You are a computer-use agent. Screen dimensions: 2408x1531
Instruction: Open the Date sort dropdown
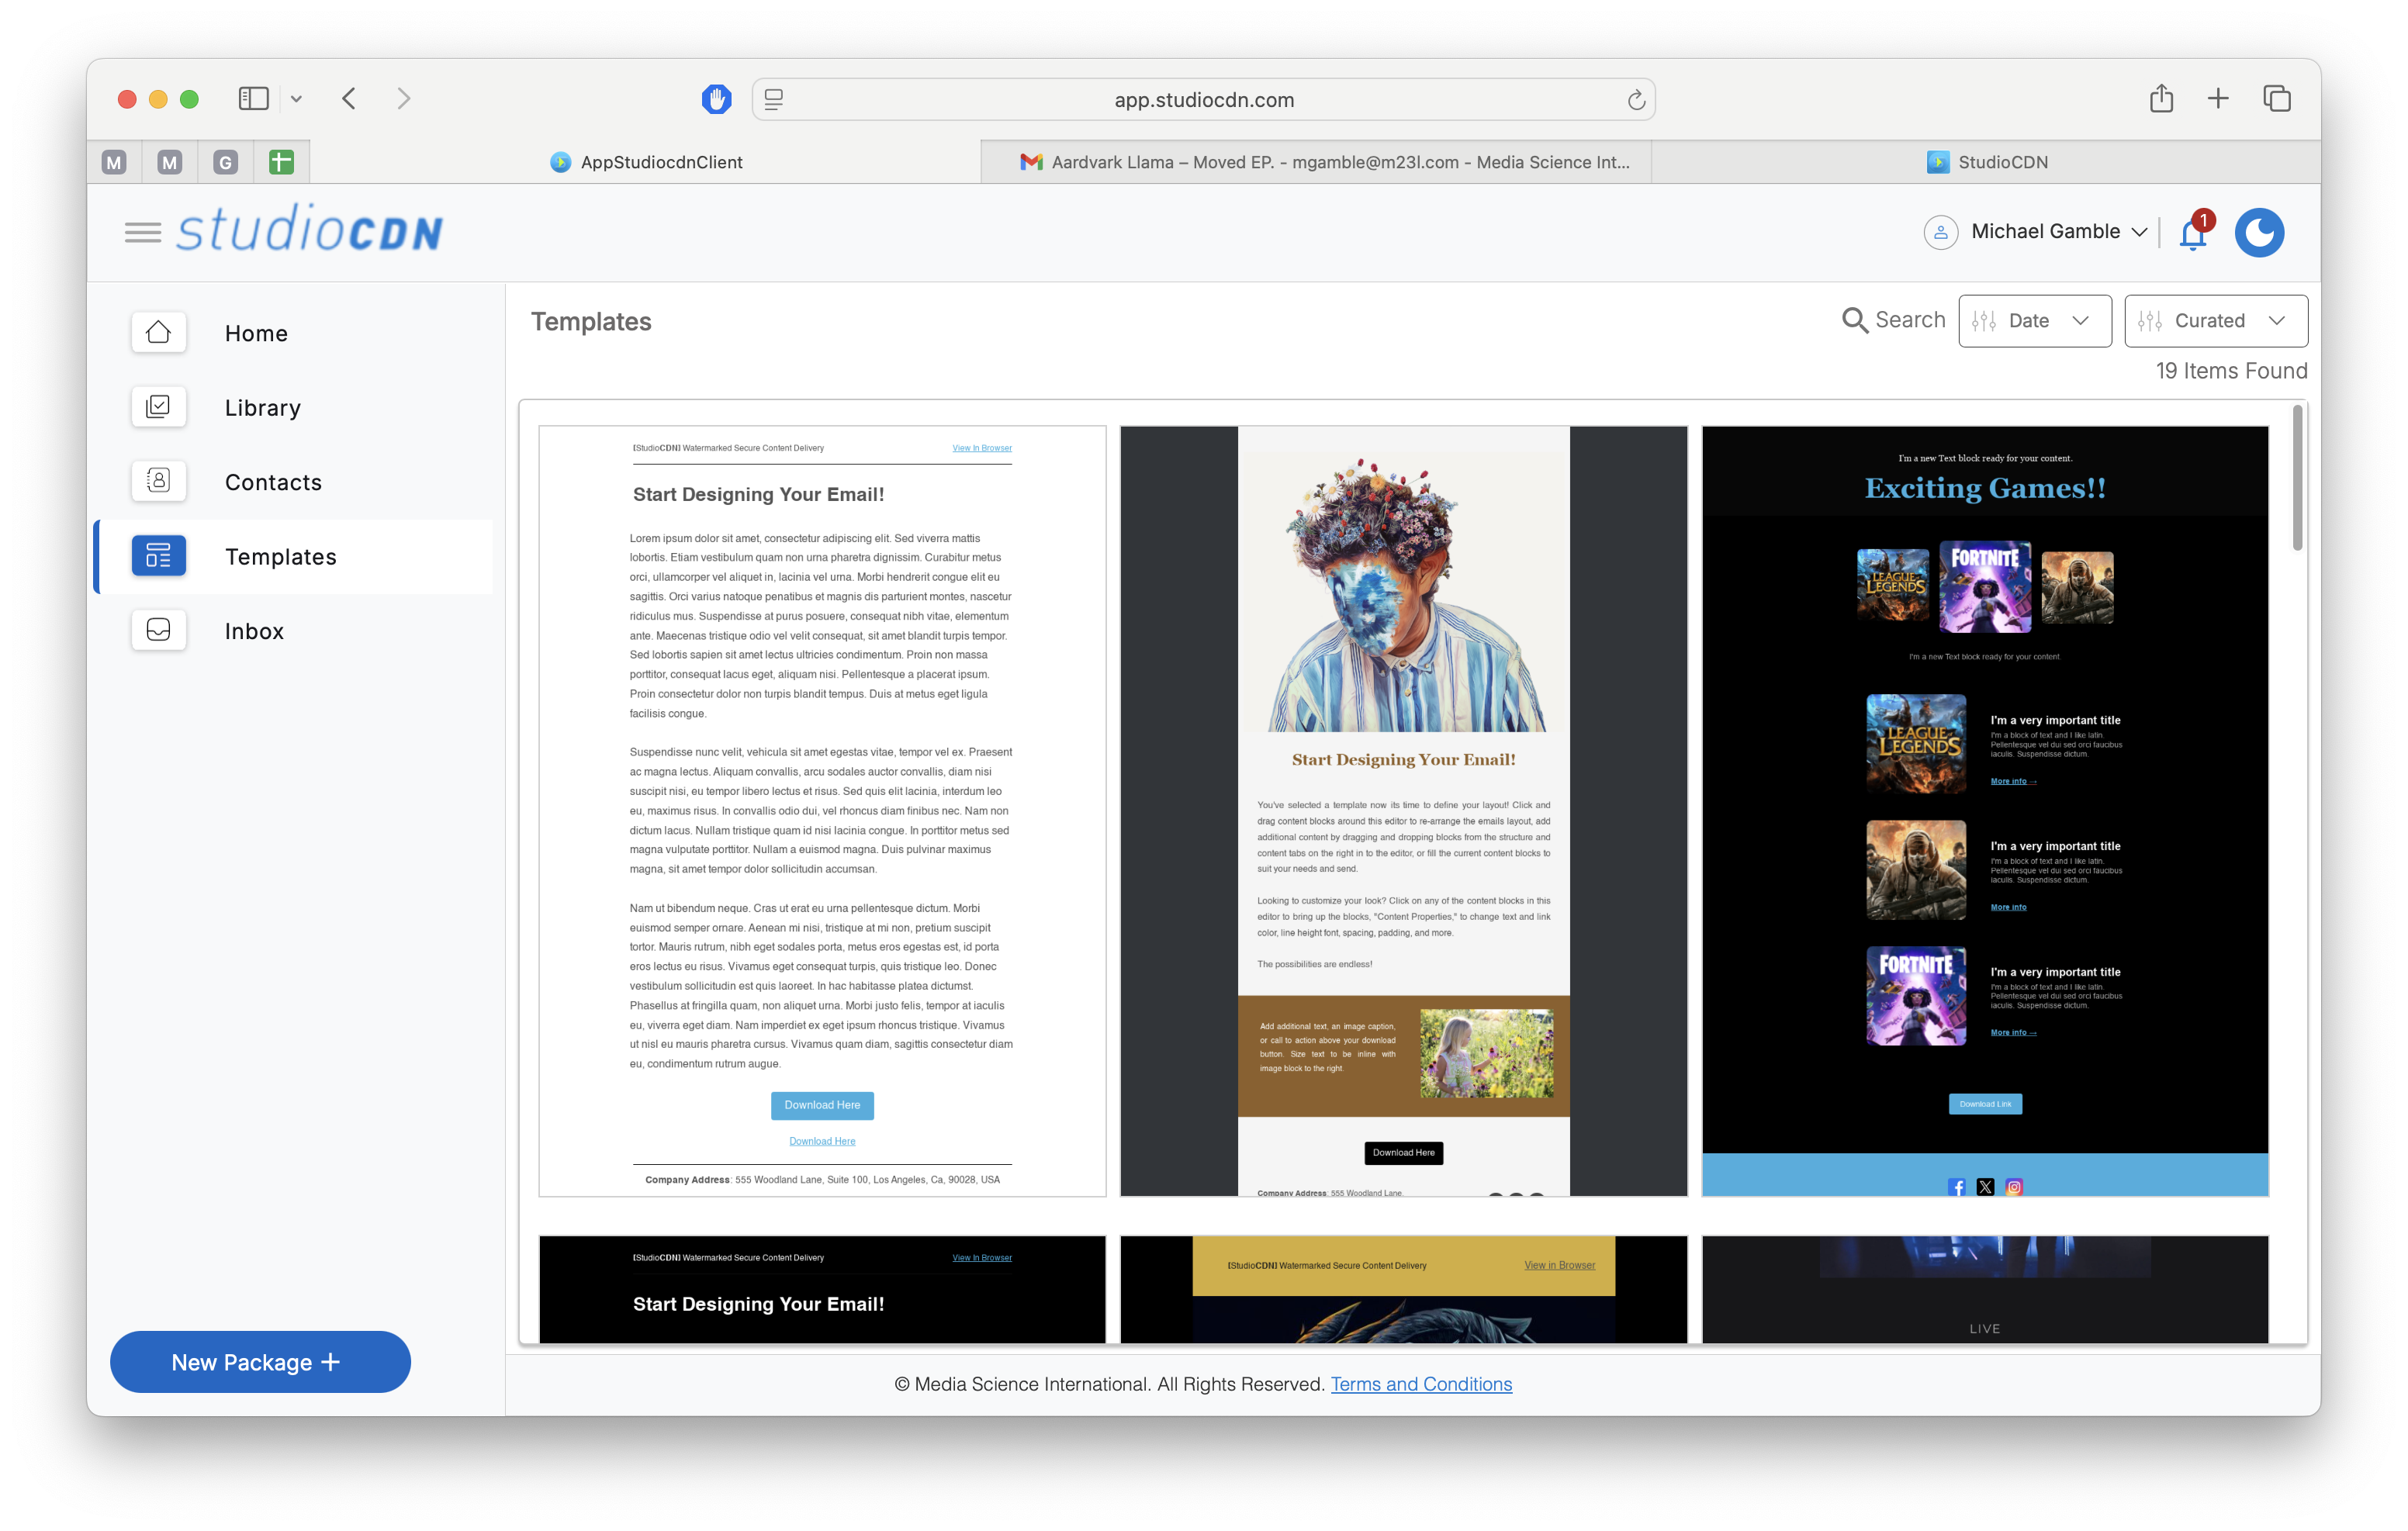click(2034, 321)
